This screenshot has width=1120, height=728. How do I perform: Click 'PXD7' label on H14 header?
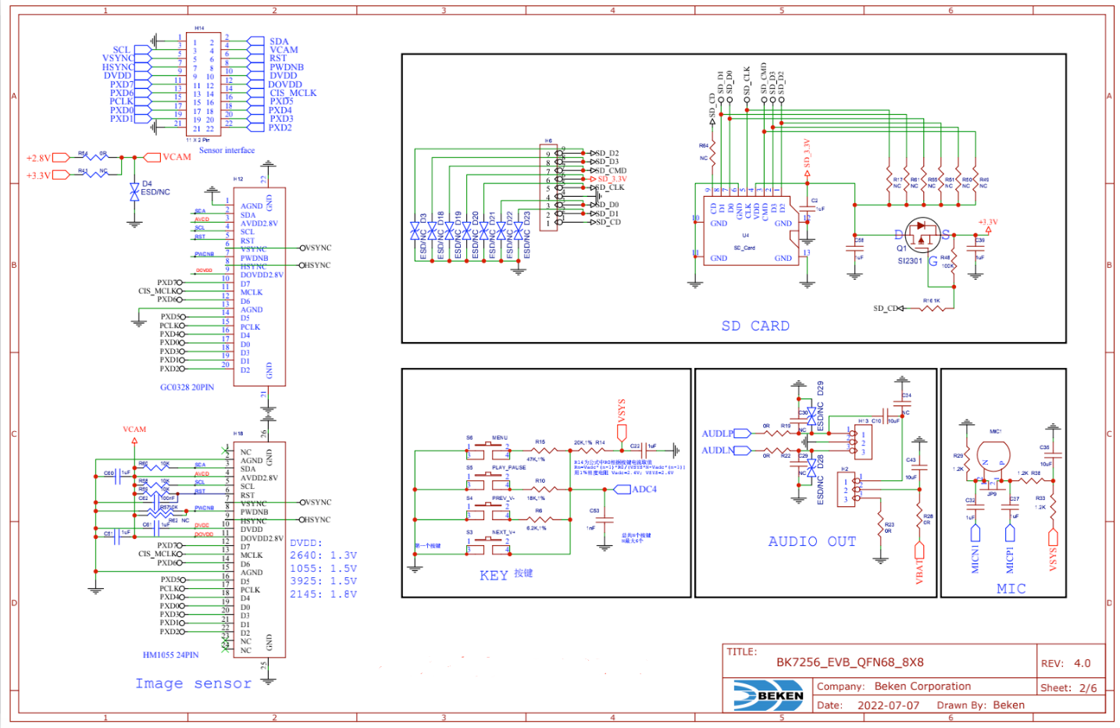tap(122, 84)
